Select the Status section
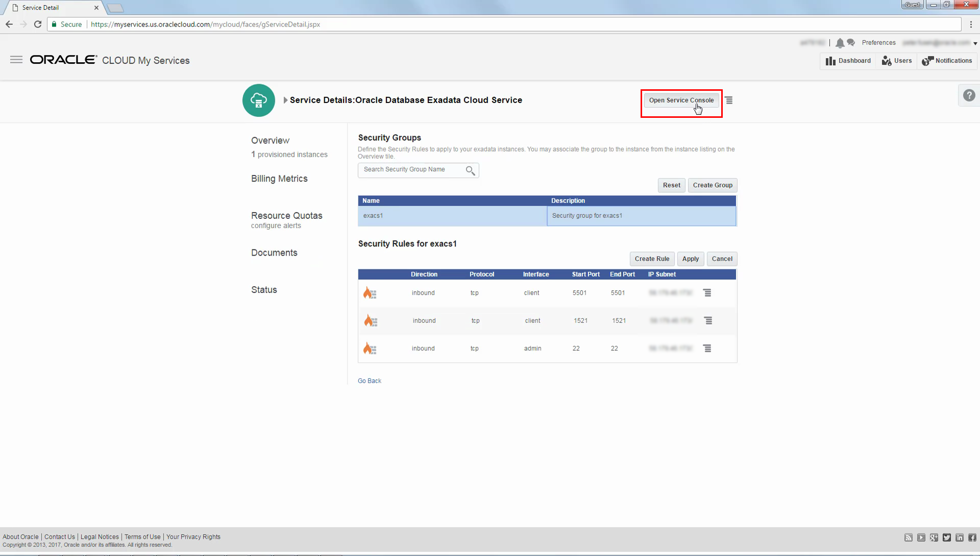980x556 pixels. 264,290
